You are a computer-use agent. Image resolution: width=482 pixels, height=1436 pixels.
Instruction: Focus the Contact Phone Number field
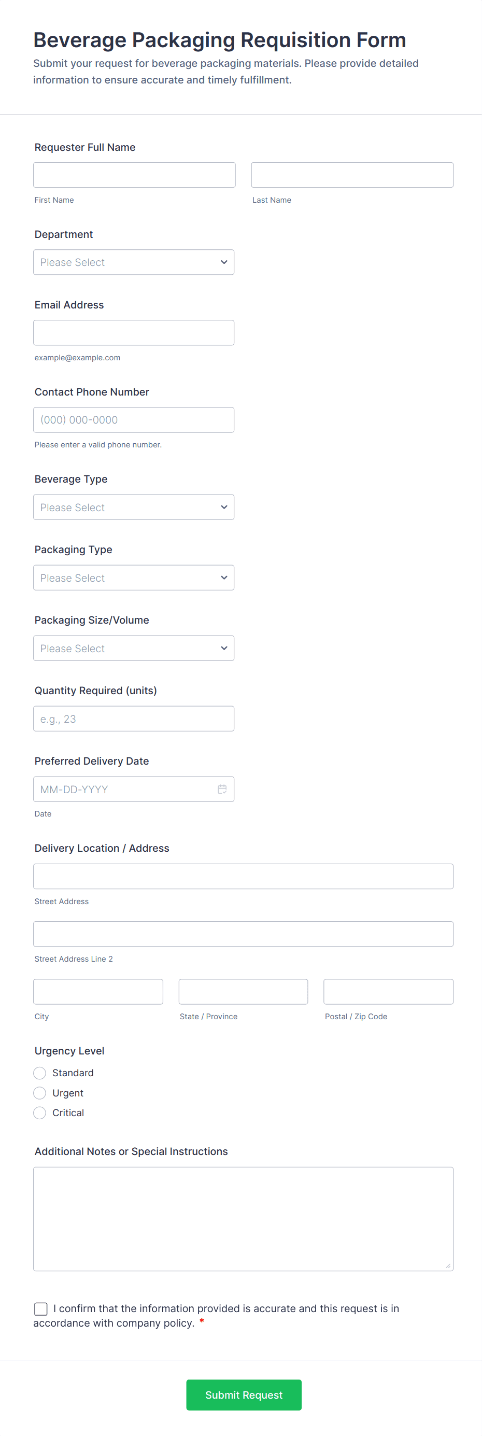134,420
